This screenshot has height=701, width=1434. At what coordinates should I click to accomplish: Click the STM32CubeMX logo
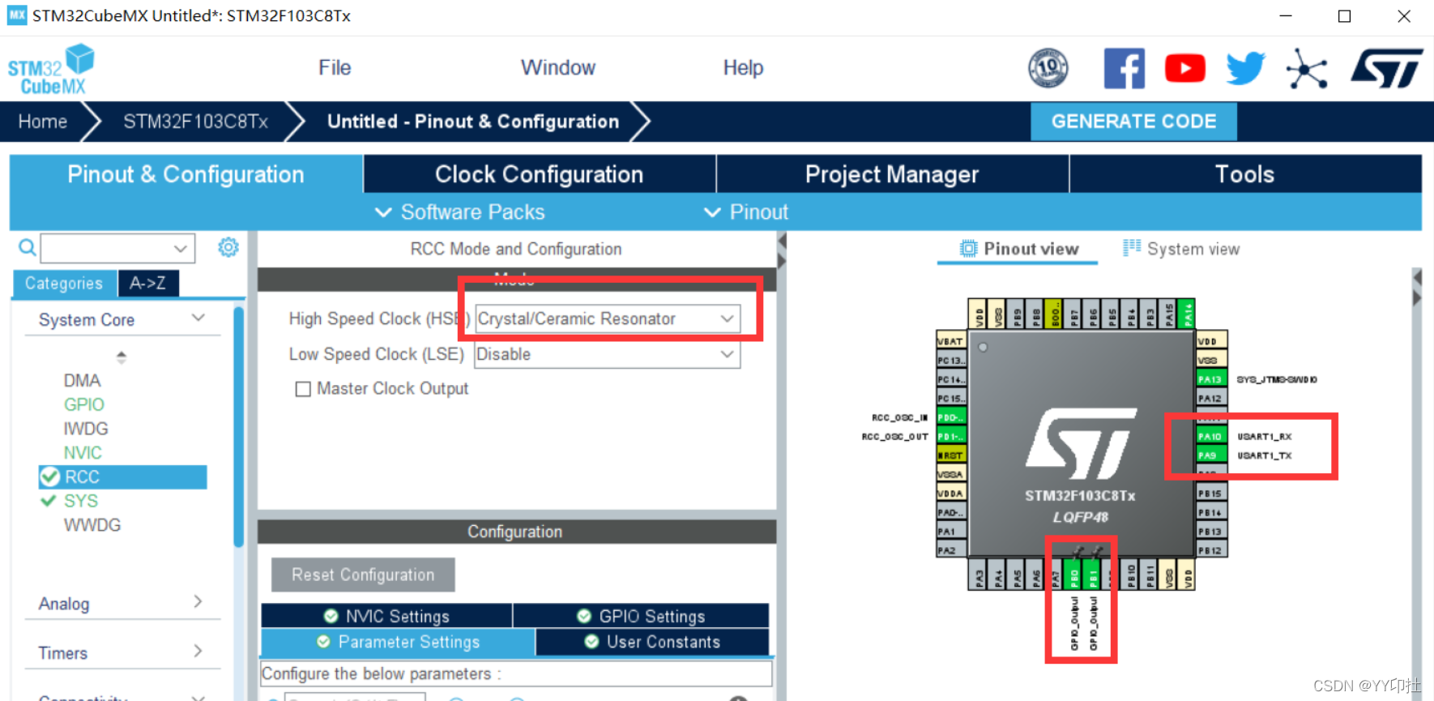(50, 70)
